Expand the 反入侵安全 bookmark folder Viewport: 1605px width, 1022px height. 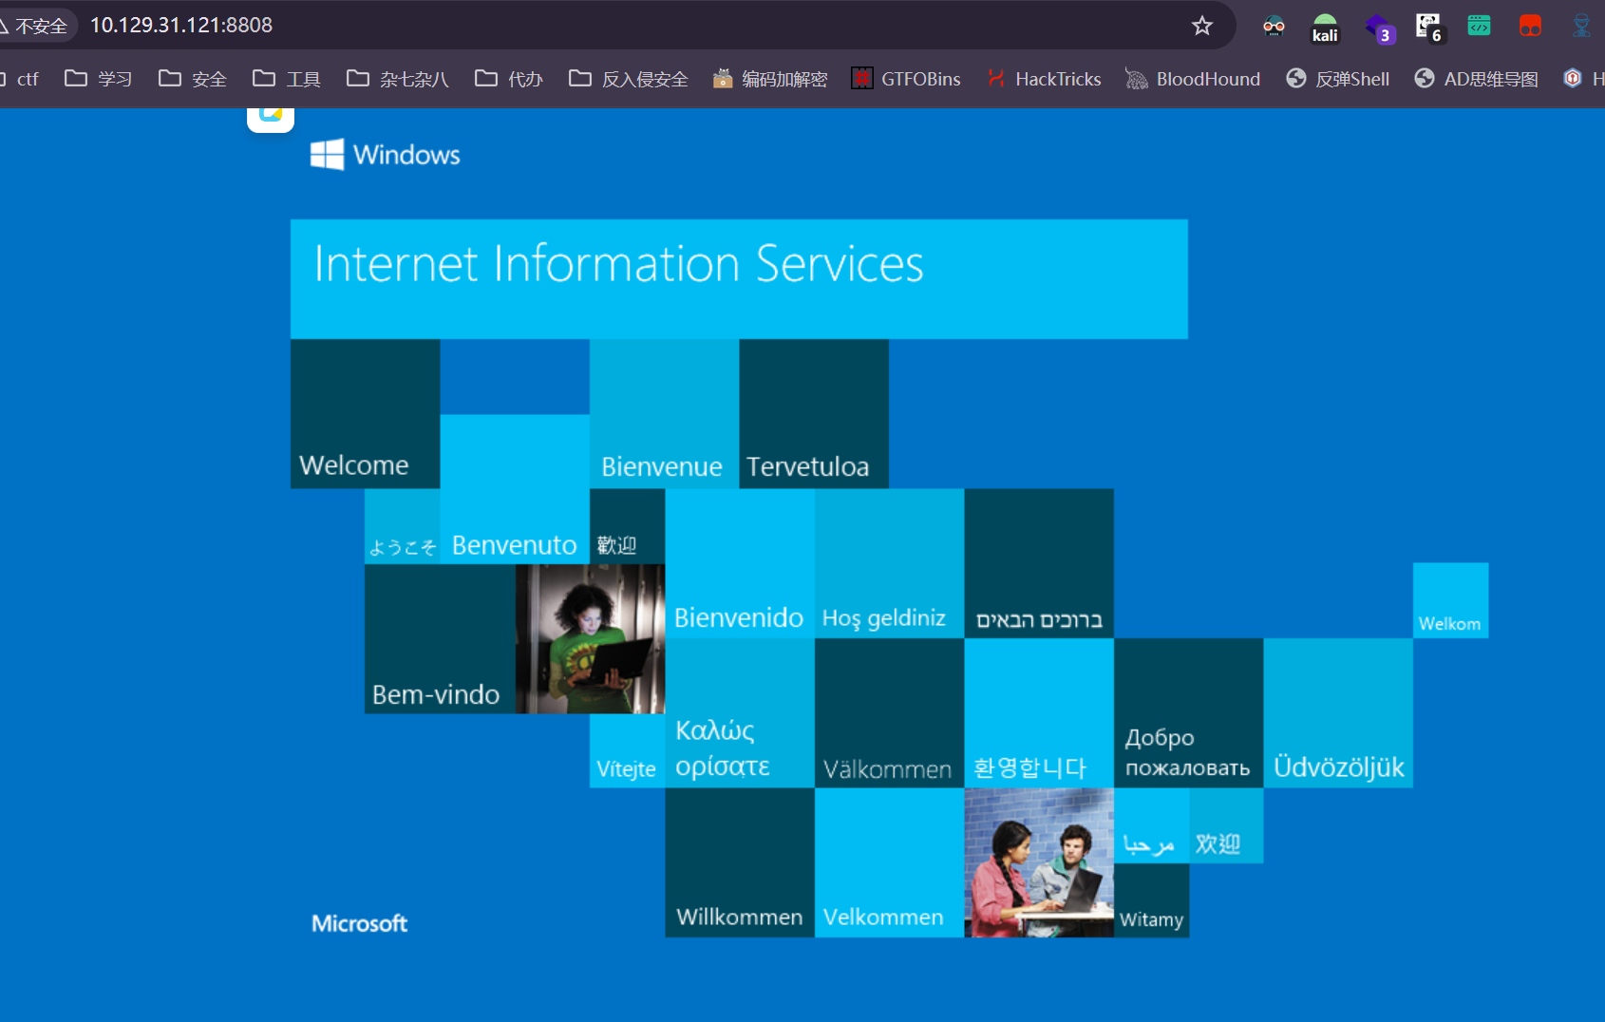click(x=628, y=79)
